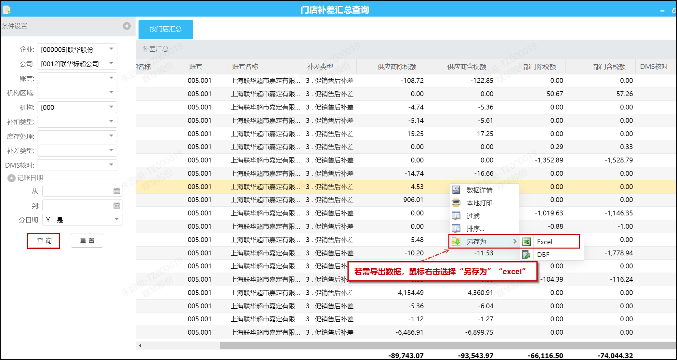Screen dimensions: 677x360
Task: Click the 供应商除税额 column header
Action: (x=397, y=67)
